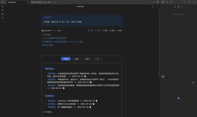This screenshot has width=197, height=117.
Task: Switch to the 本周 tab
Action: tap(87, 59)
